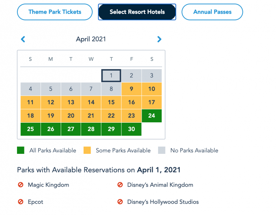This screenshot has height=215, width=276.
Task: Go to the previous month
Action: 23,39
